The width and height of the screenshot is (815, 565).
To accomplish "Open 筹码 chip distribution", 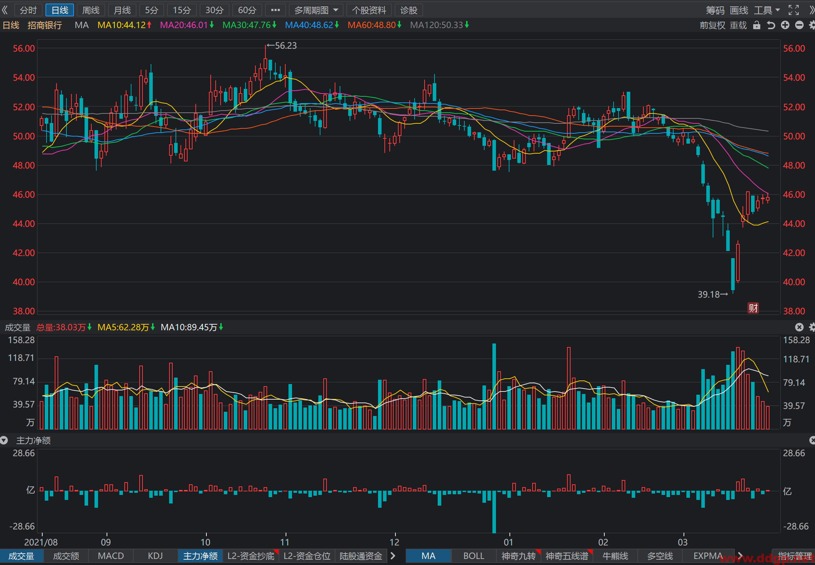I will pyautogui.click(x=715, y=10).
